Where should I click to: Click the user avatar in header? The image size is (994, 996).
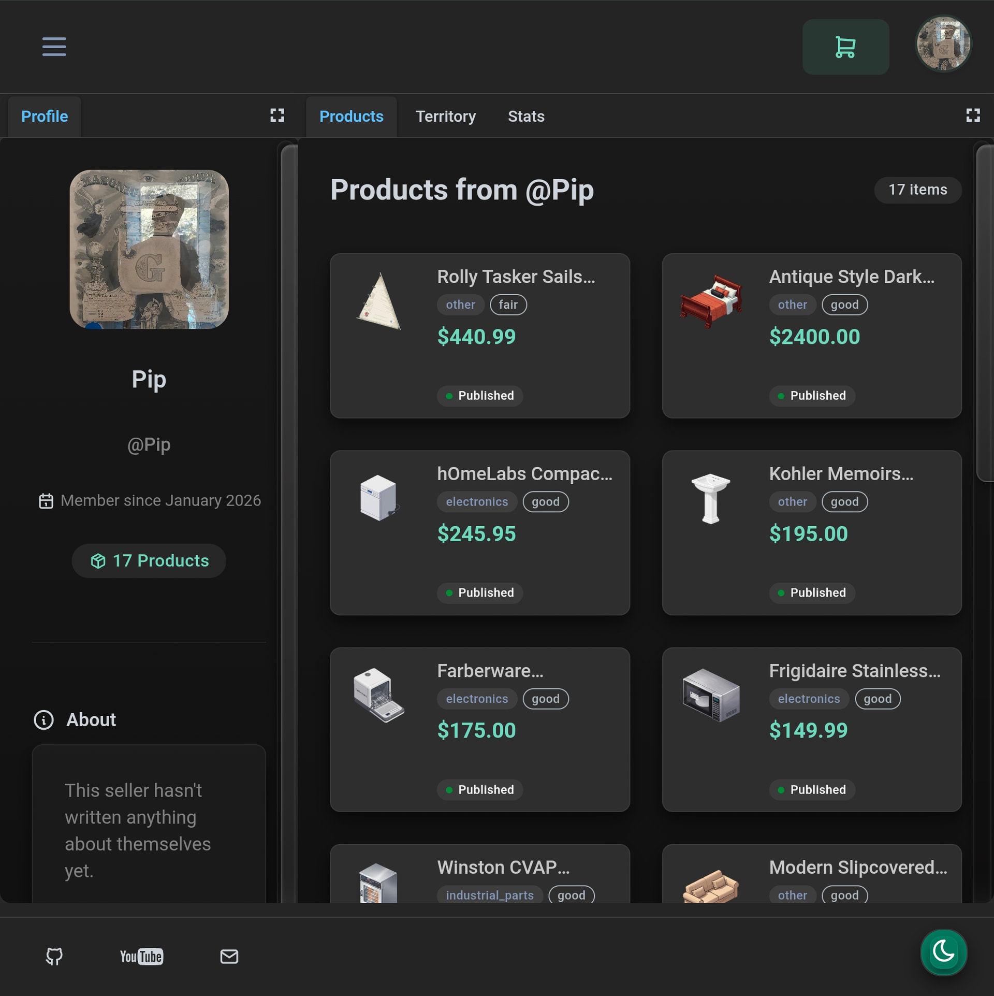coord(943,44)
